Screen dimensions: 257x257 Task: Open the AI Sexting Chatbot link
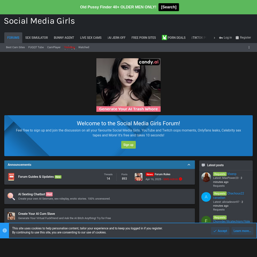32,194
